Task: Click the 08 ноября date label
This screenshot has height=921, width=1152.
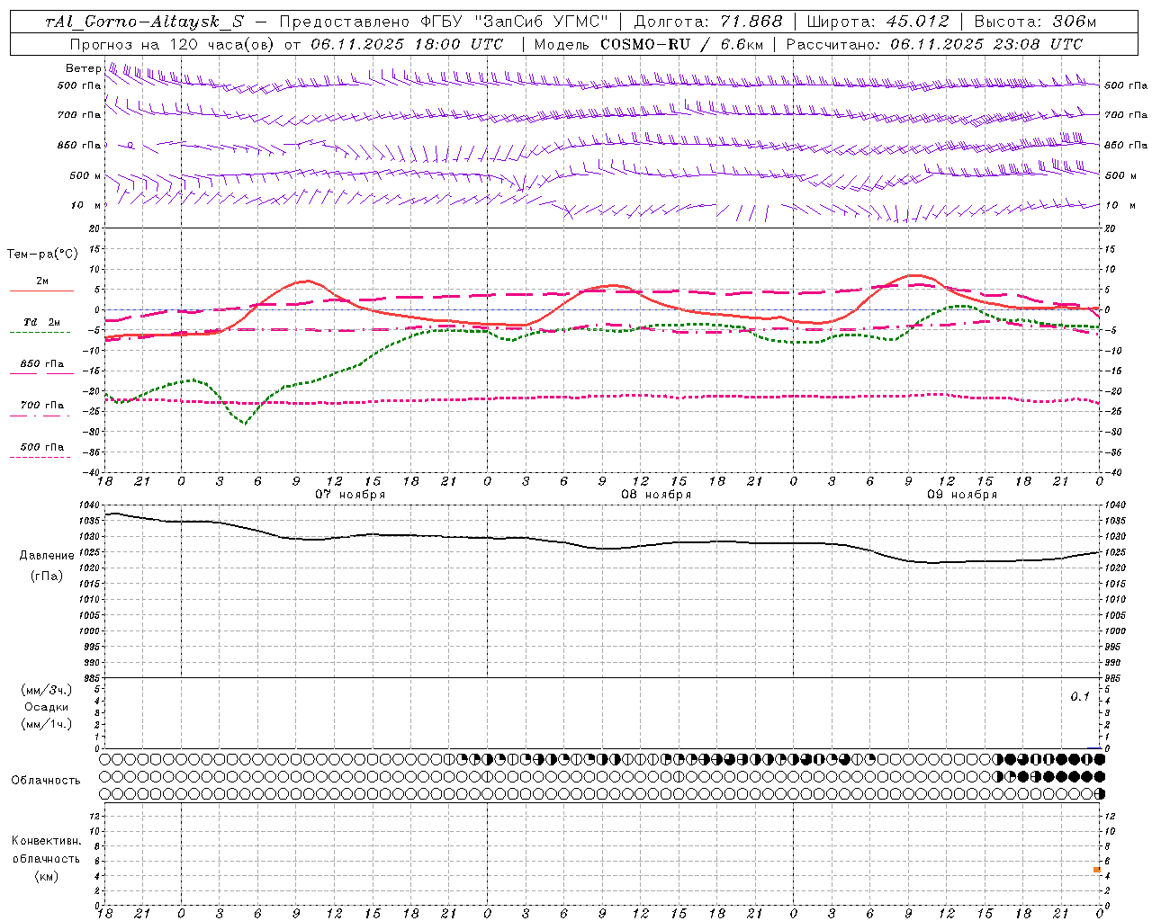Action: tap(656, 495)
